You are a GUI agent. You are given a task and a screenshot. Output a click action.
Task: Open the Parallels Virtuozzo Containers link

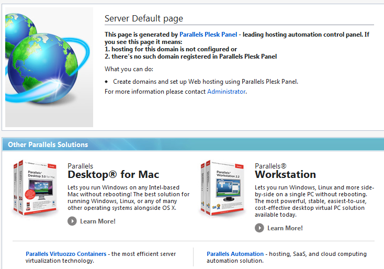[x=66, y=254]
